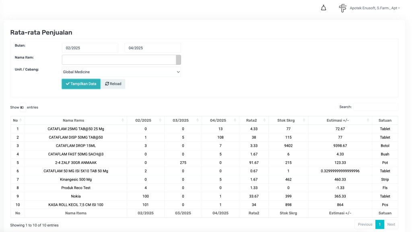Sort table by No column arrows

20,120
